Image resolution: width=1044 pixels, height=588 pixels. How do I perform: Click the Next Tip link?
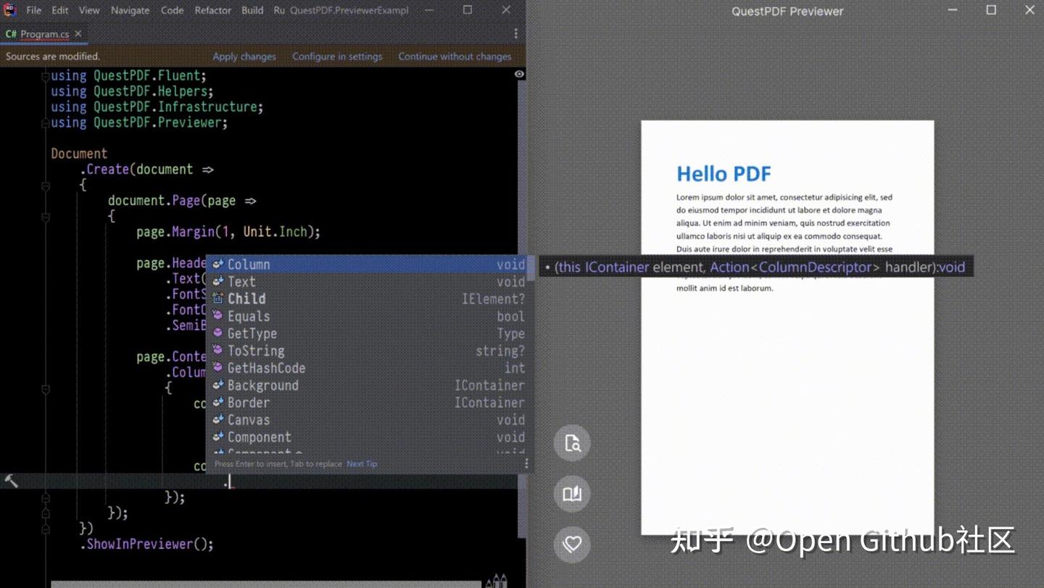pos(362,464)
